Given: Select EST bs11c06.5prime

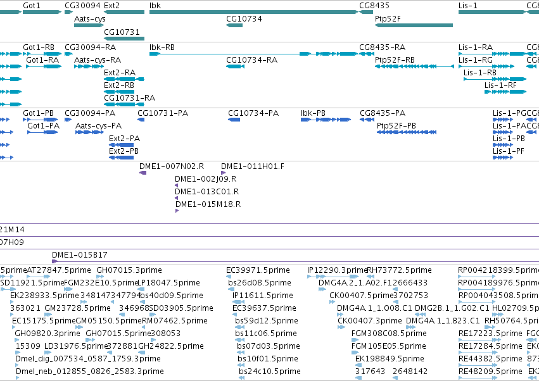Looking at the screenshot, I should (238, 340).
